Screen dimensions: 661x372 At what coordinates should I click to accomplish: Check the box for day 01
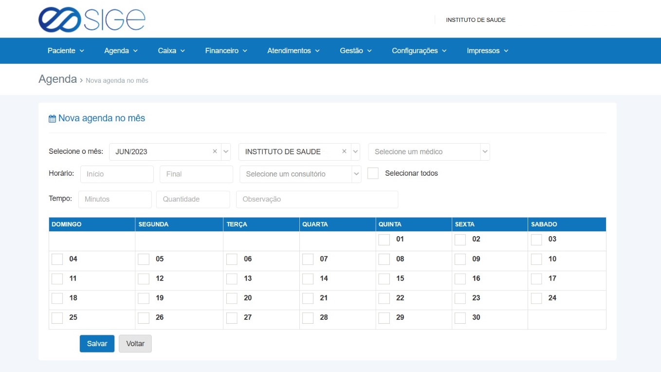coord(384,240)
